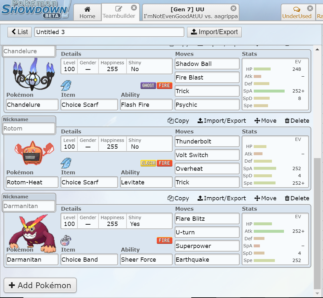Edit Chandelure's Fire Blast move
Viewport: 323px width, 298px height.
(207, 78)
